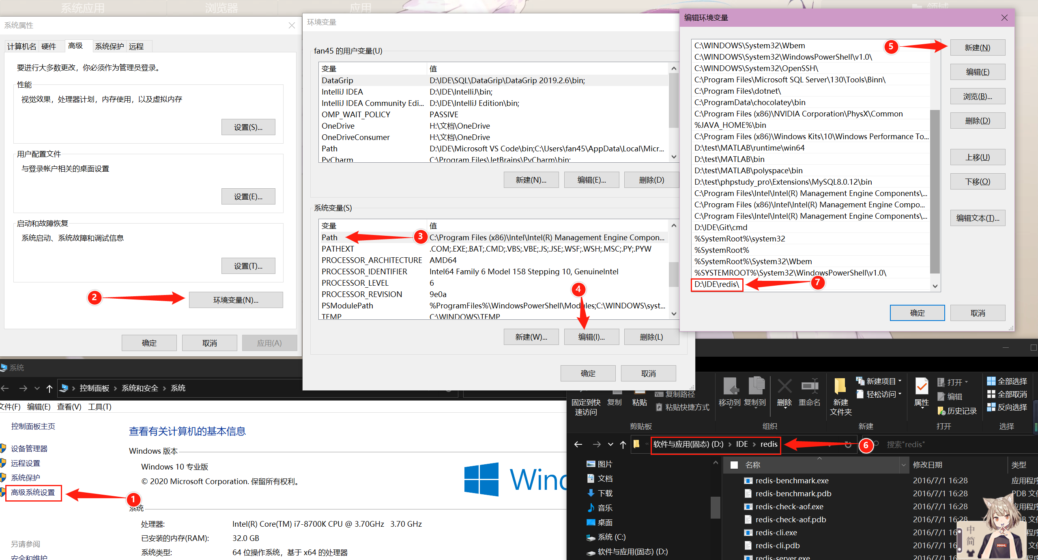
Task: Open the 查看(V) menu
Action: pyautogui.click(x=69, y=407)
